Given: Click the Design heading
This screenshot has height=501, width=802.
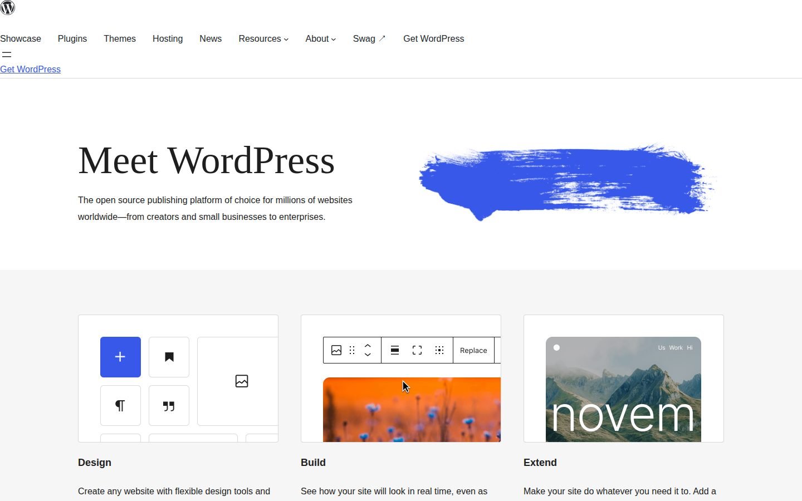Looking at the screenshot, I should 95,463.
